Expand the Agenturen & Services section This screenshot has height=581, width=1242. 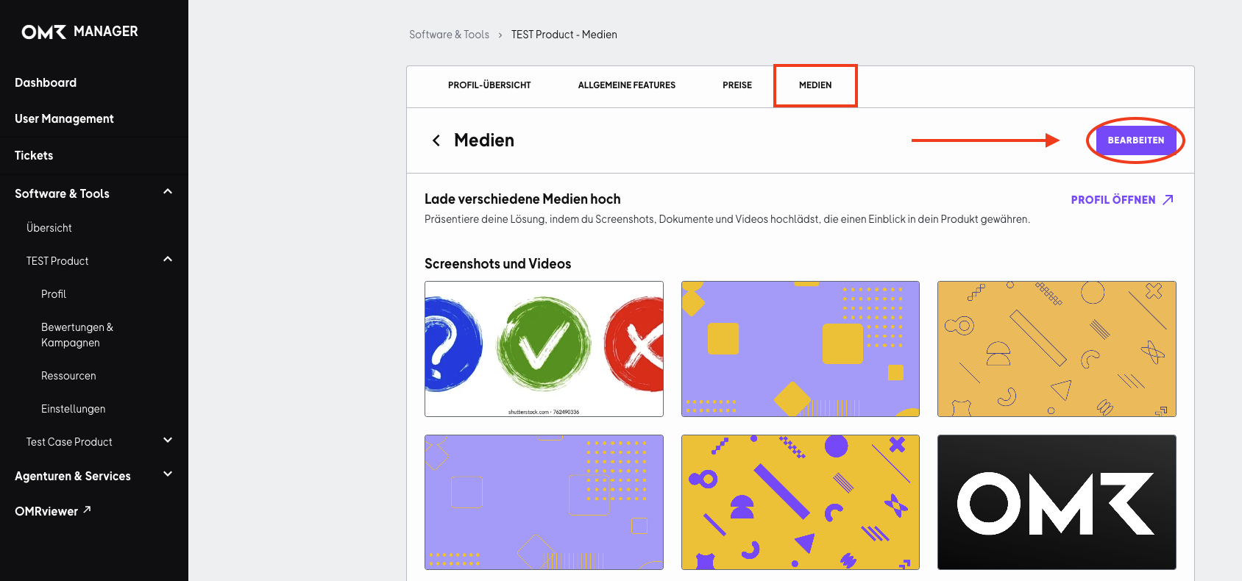(168, 474)
